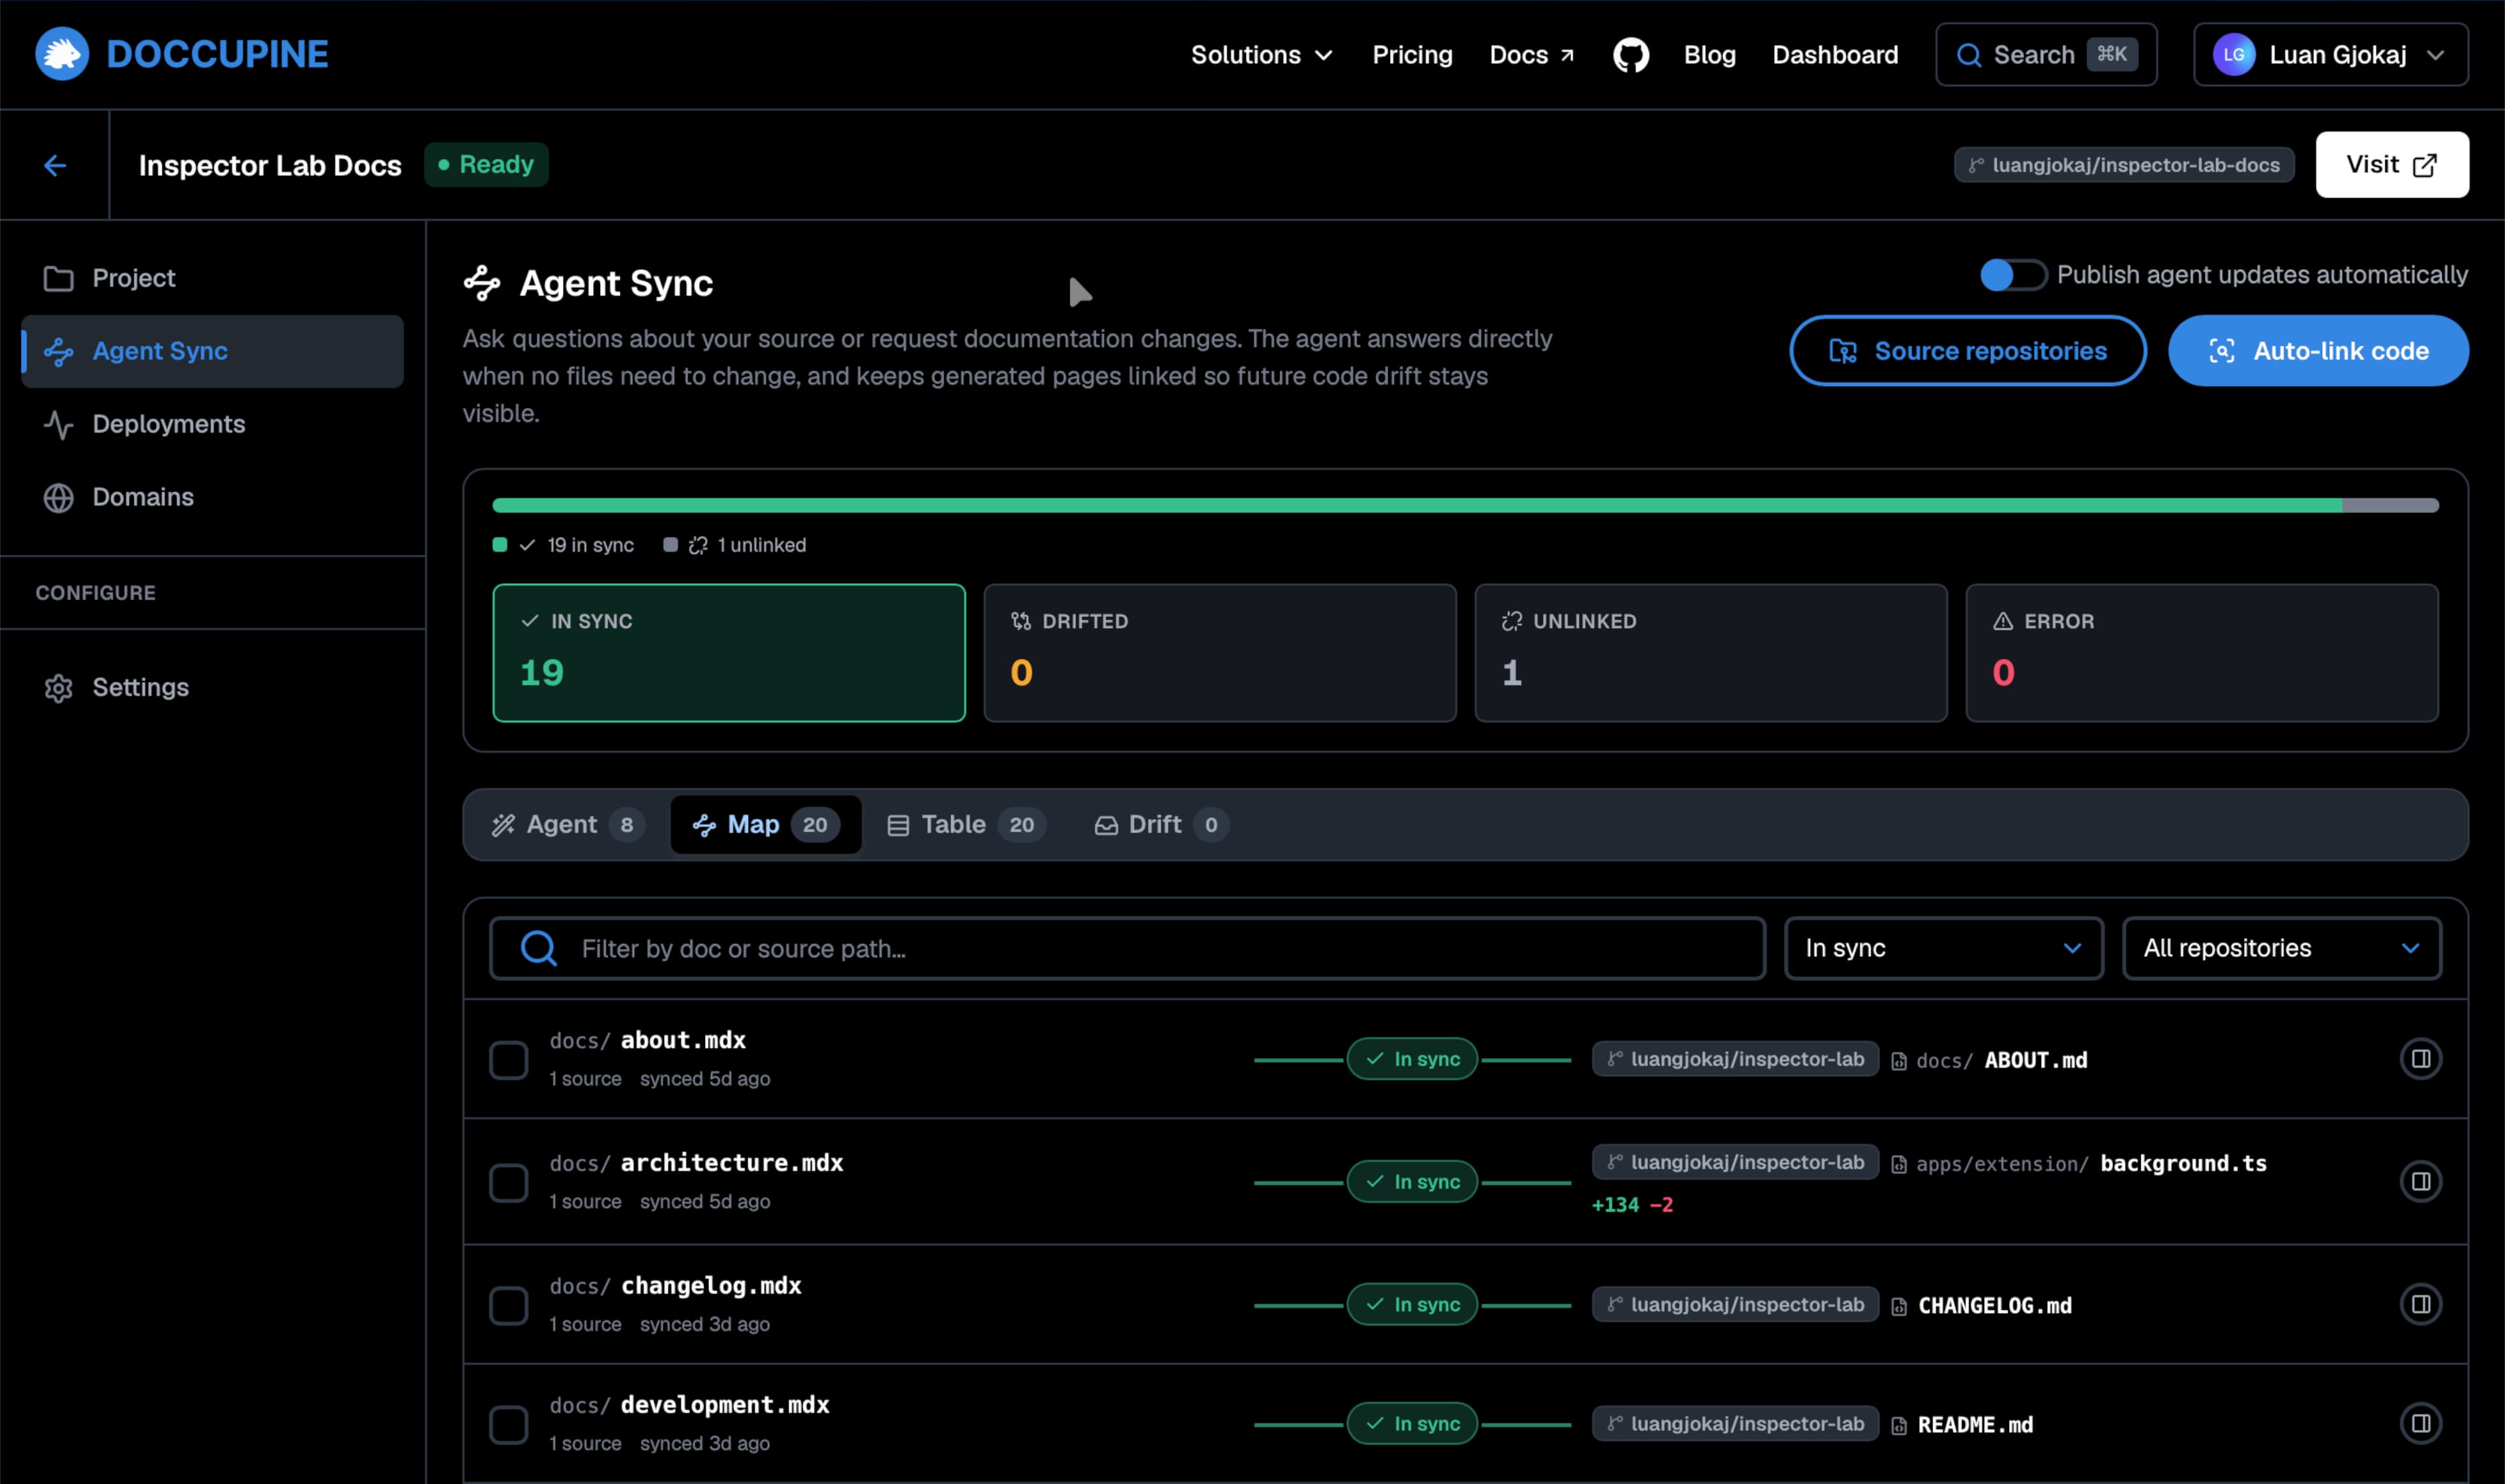This screenshot has width=2505, height=1484.
Task: Switch to the Table tab
Action: [x=966, y=825]
